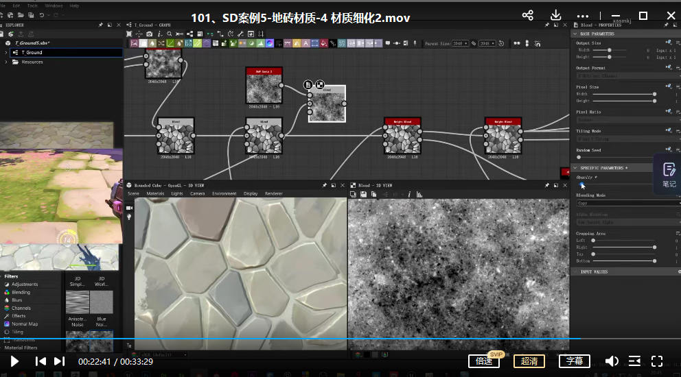This screenshot has height=377, width=681.
Task: Open the Blending Mode dropdown
Action: pos(626,204)
